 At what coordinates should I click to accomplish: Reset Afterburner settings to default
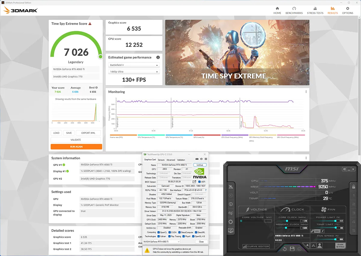(x=285, y=249)
